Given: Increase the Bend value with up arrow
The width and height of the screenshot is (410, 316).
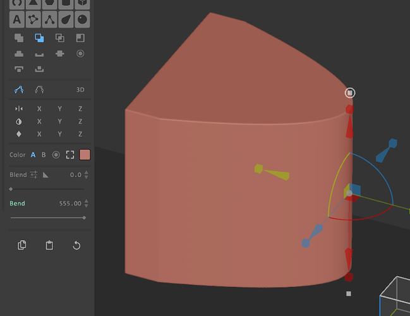Looking at the screenshot, I should pyautogui.click(x=87, y=201).
